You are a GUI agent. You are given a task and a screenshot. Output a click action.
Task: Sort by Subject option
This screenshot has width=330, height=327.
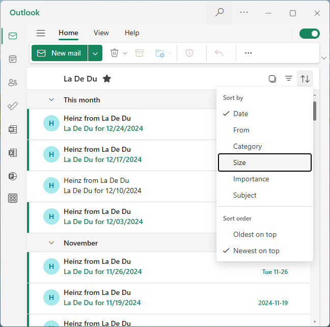click(x=265, y=195)
